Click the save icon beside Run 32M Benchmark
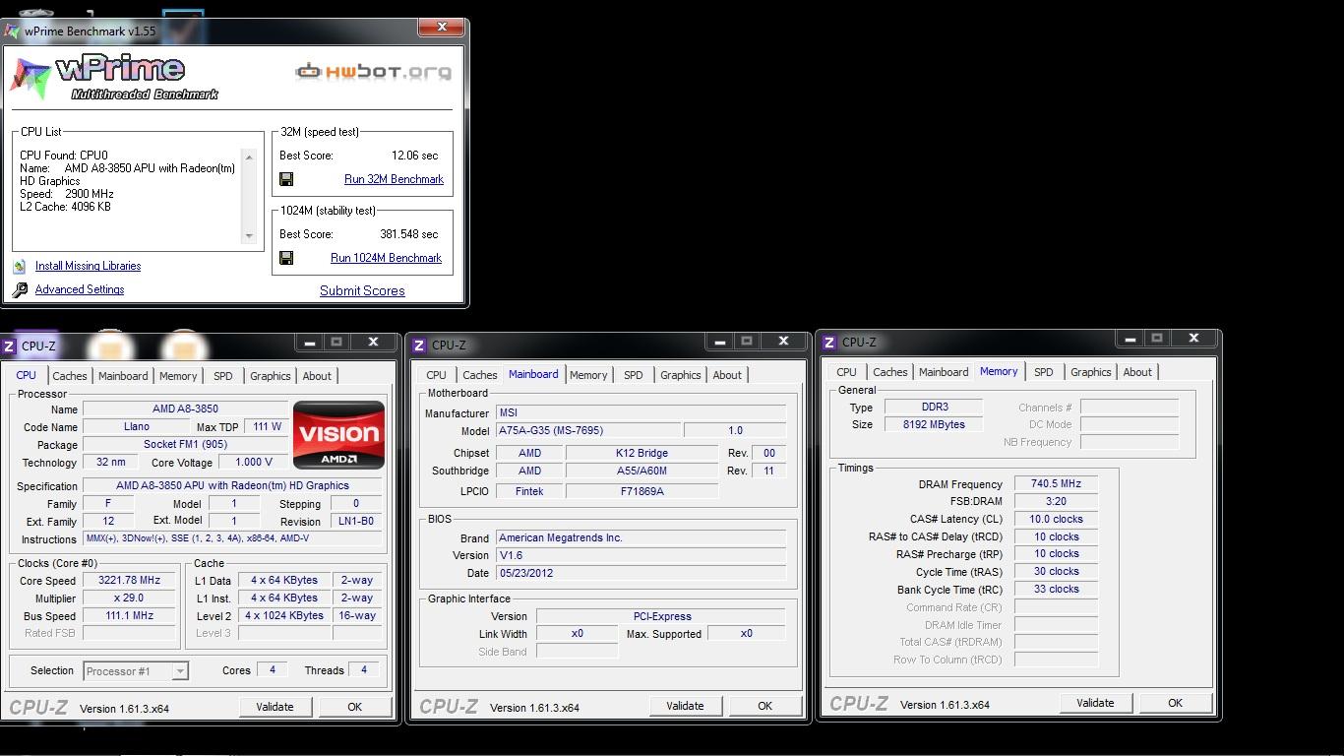 (286, 179)
